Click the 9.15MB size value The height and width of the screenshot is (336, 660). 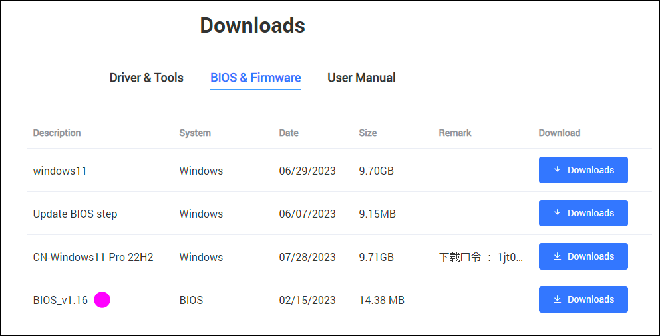click(x=377, y=214)
